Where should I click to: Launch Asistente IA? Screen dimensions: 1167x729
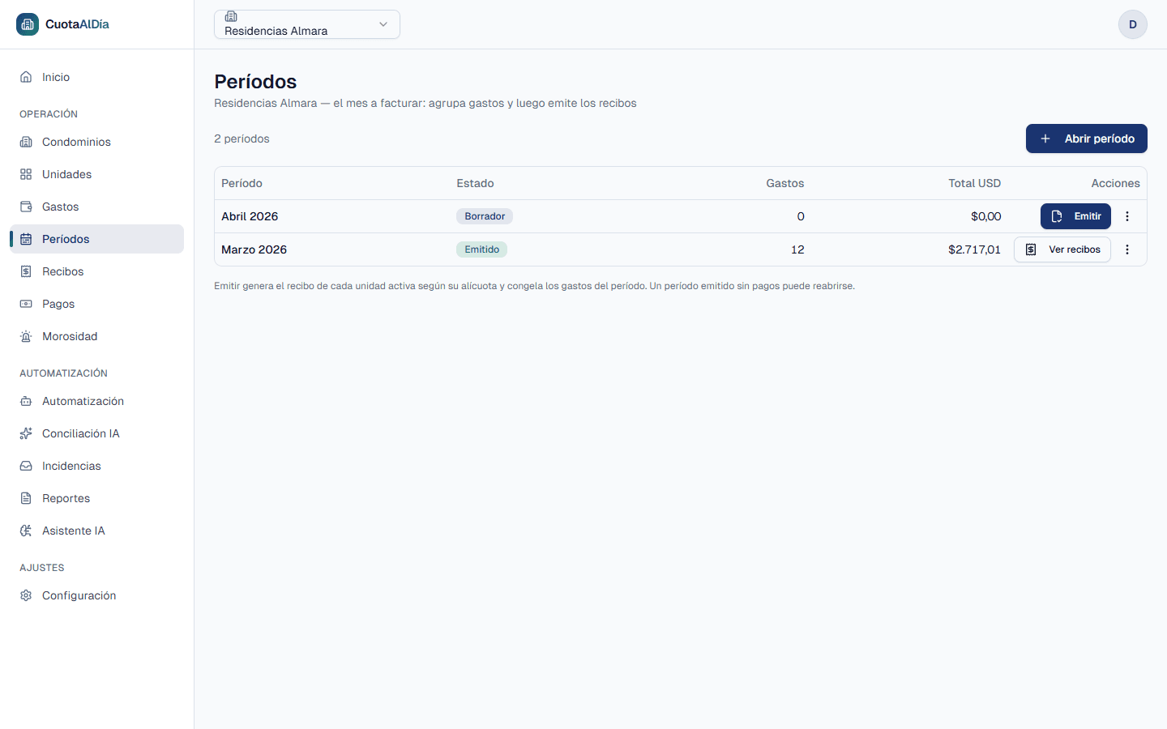pos(97,531)
